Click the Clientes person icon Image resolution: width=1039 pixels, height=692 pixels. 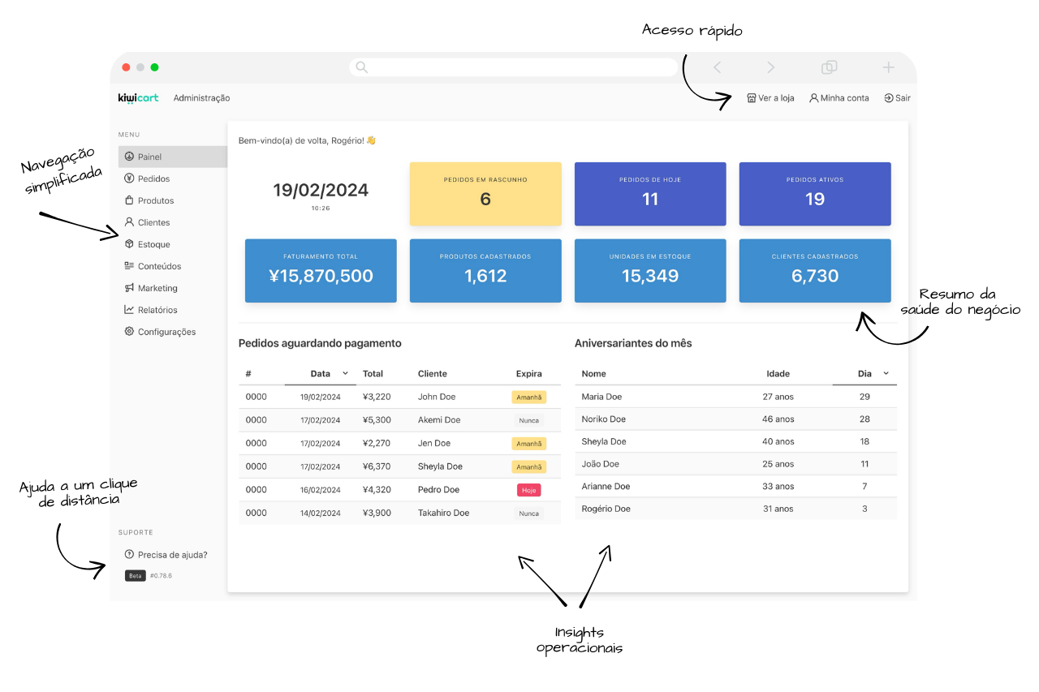point(129,222)
